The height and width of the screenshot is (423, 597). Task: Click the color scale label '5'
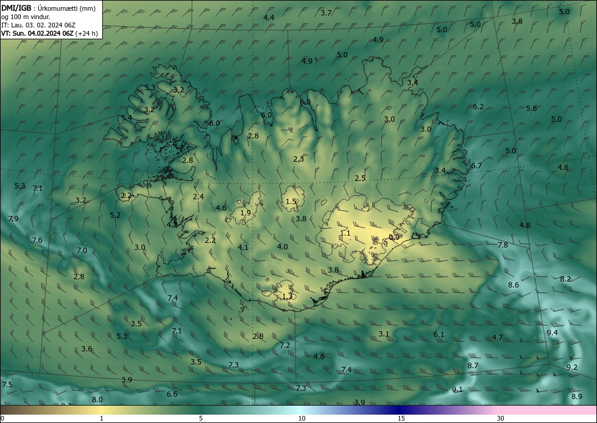(x=201, y=418)
